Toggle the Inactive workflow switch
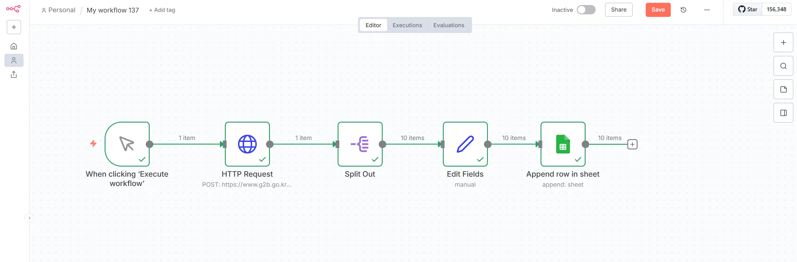The height and width of the screenshot is (262, 797). pos(586,10)
